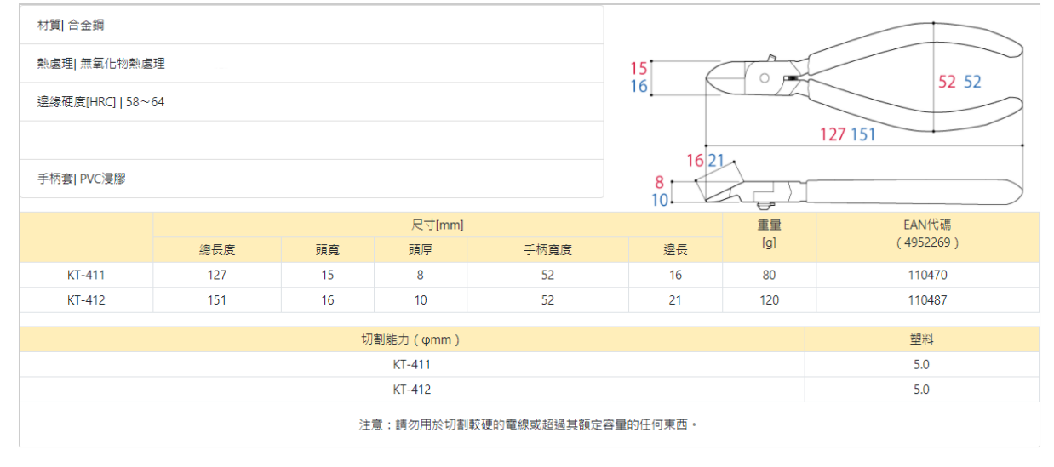Screen dimensions: 1054x467
Task: Click the red 127 length label in diagram
Action: (833, 134)
